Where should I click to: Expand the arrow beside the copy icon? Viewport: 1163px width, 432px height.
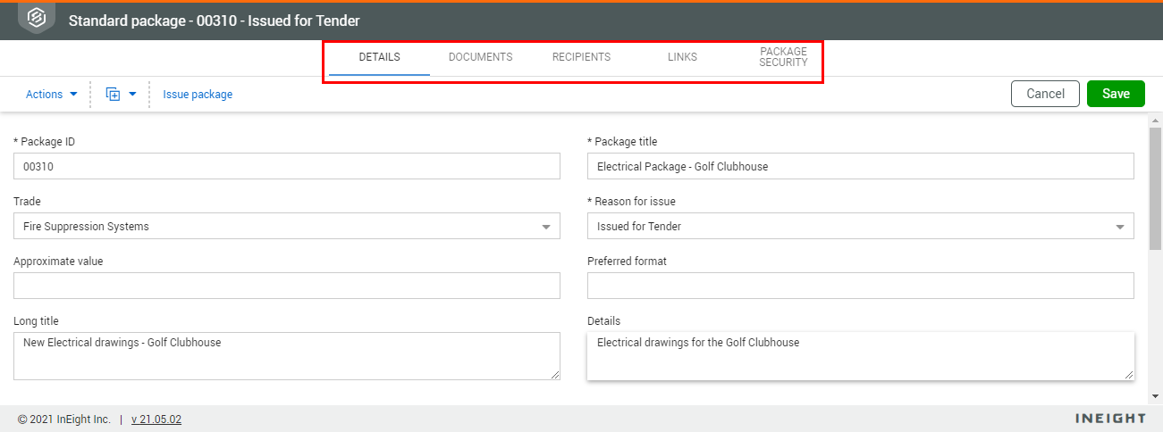132,94
